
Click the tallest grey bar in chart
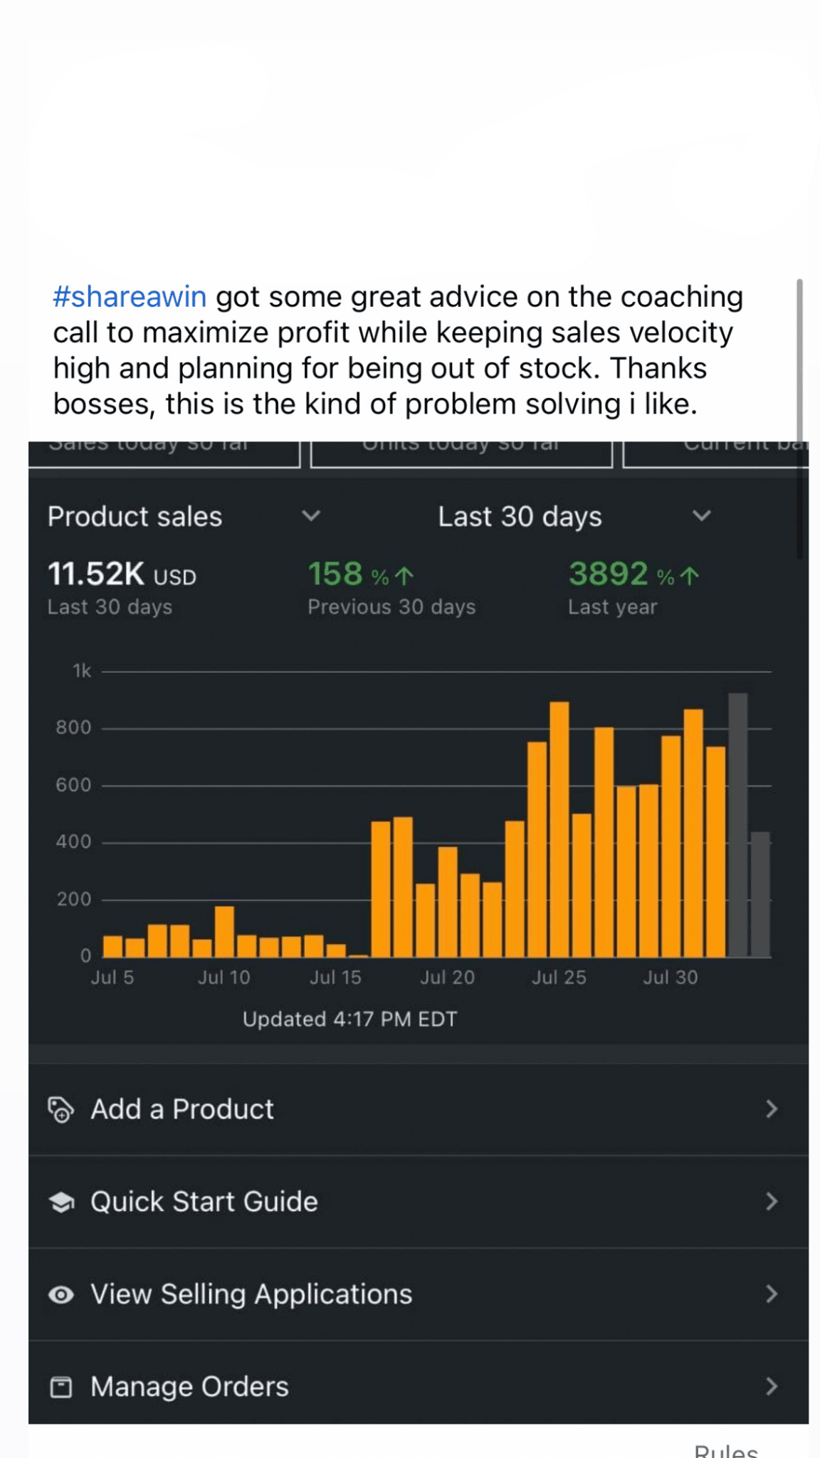click(x=737, y=824)
